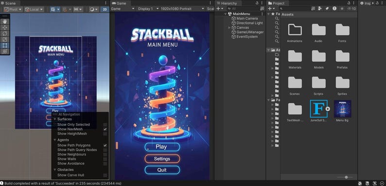The width and height of the screenshot is (386, 186).
Task: Open the Hierarchy create plus dropdown
Action: tap(220, 9)
